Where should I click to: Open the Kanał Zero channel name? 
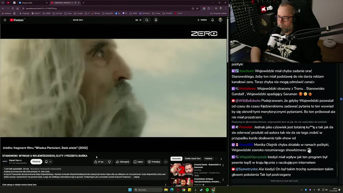14,160
